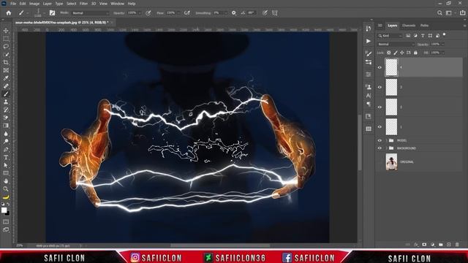Image resolution: width=468 pixels, height=263 pixels.
Task: Select the Clone Stamp tool
Action: pos(6,102)
